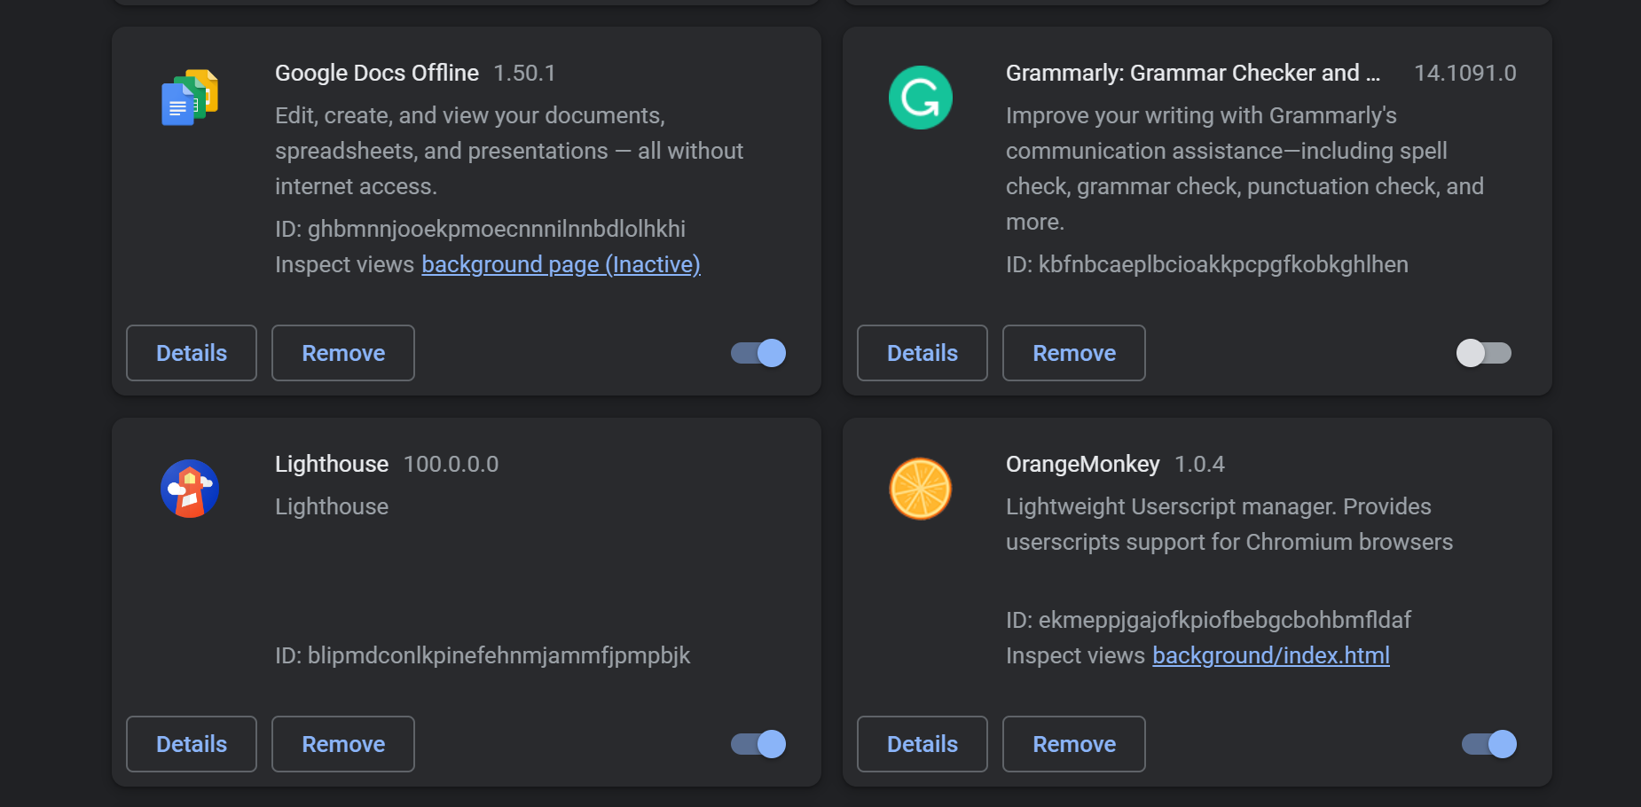Click the Google Docs Offline extension icon
The width and height of the screenshot is (1641, 807).
click(x=189, y=97)
